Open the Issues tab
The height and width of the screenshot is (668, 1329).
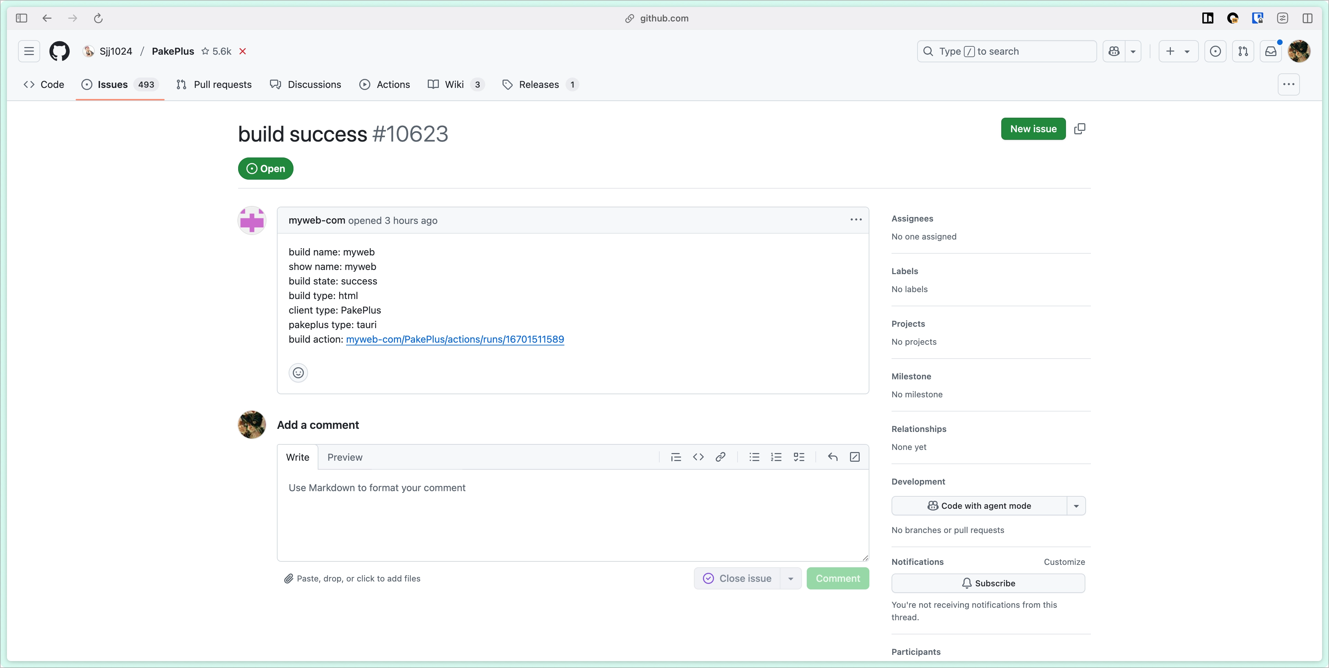pos(120,84)
